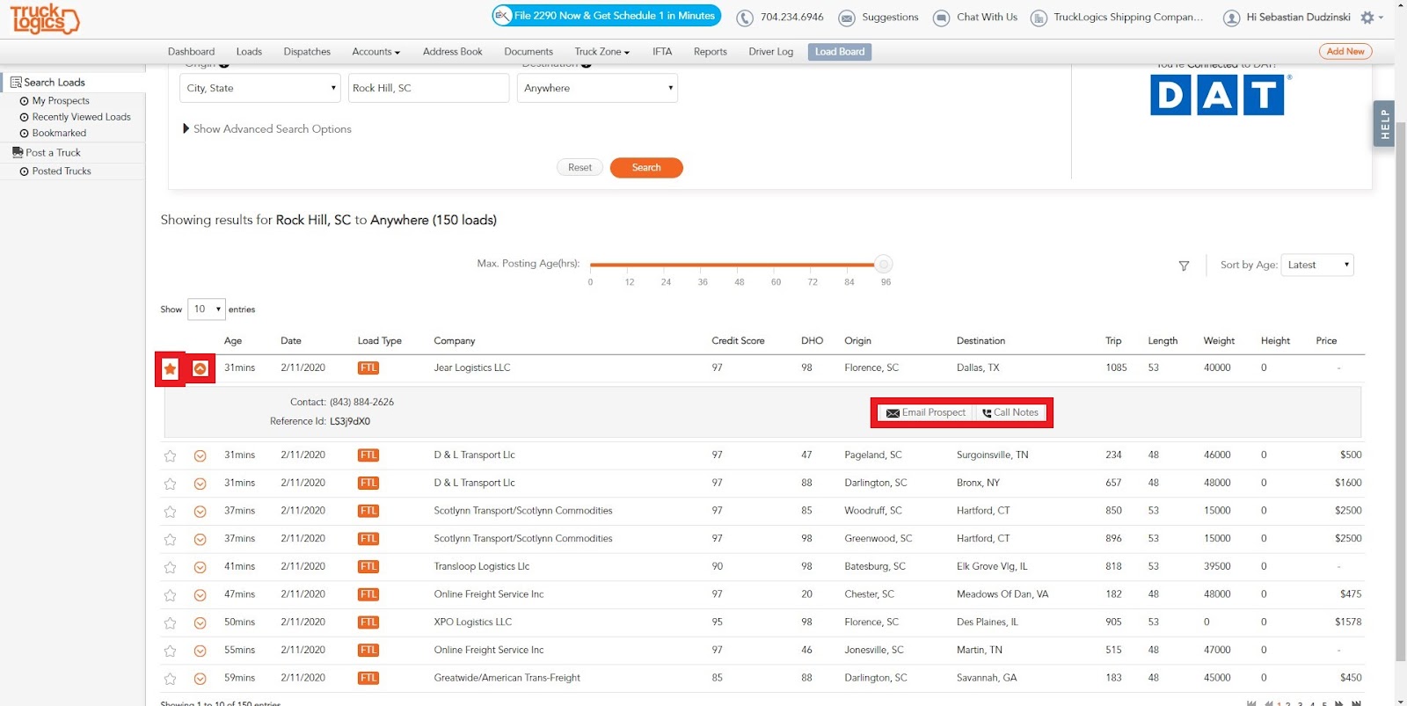1407x706 pixels.
Task: Show Advanced Search Options
Action: click(x=267, y=129)
